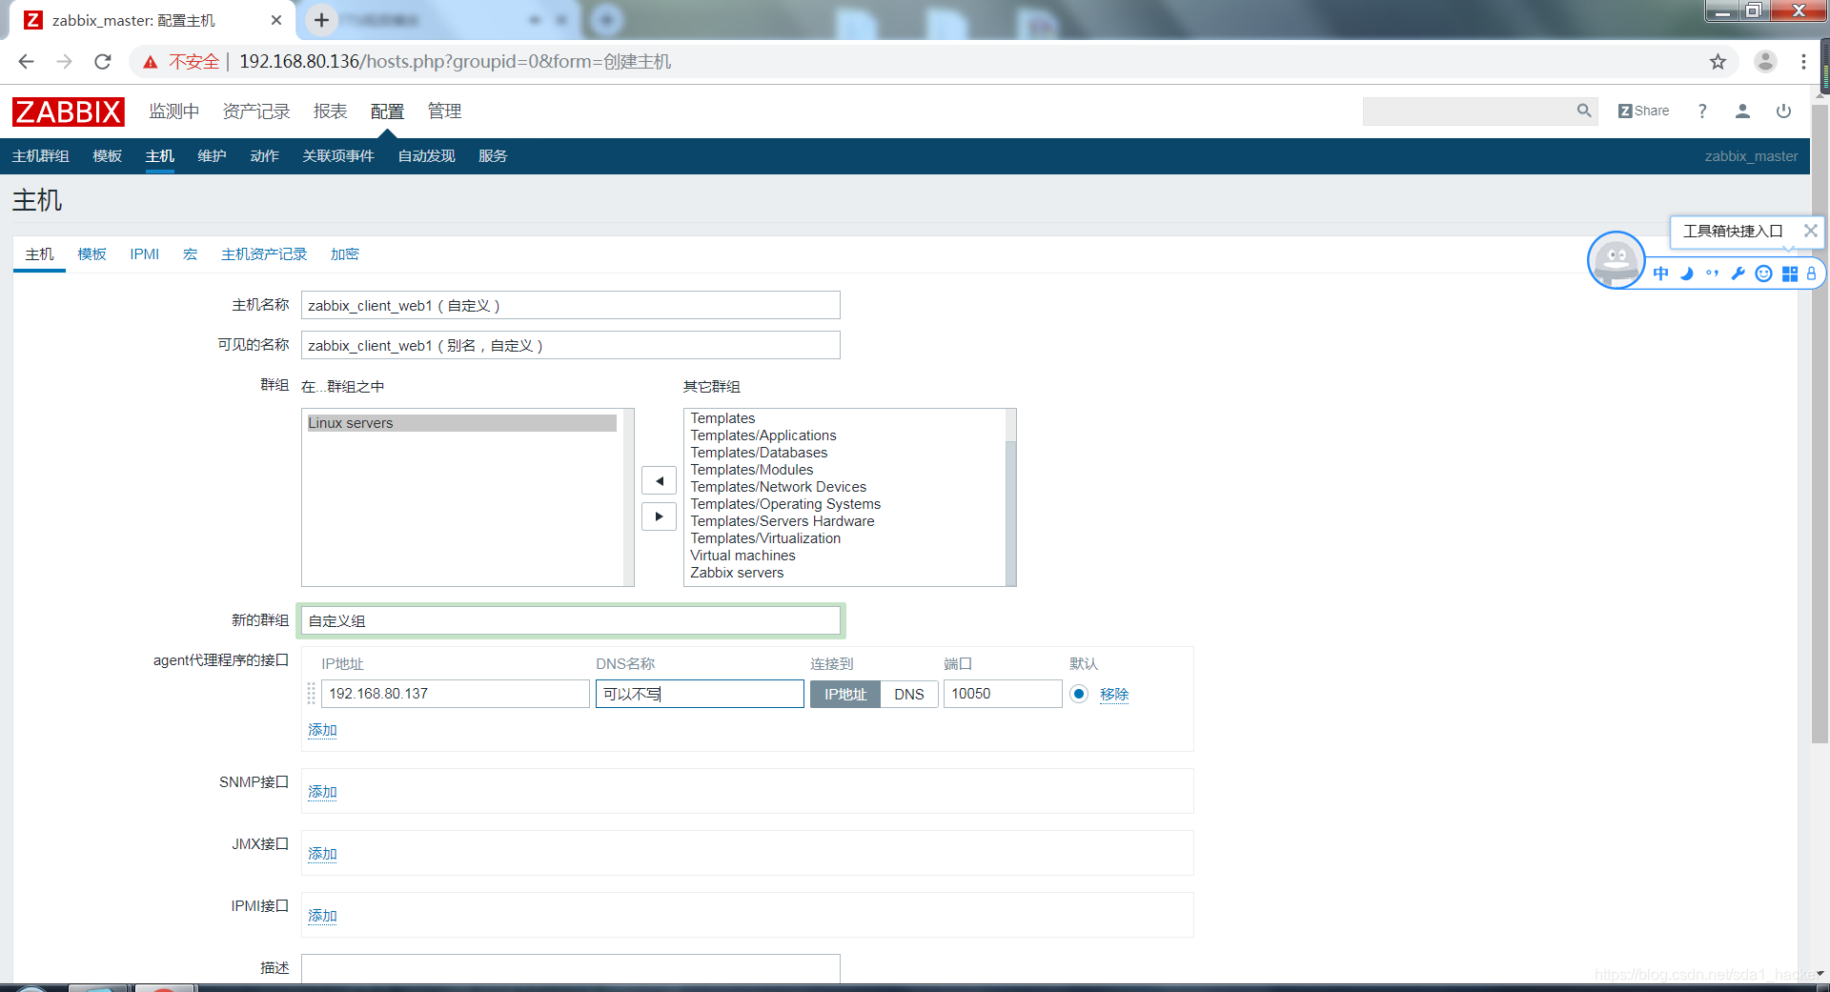The height and width of the screenshot is (992, 1830).
Task: Open the IME toolbox grid icon
Action: [x=1790, y=273]
